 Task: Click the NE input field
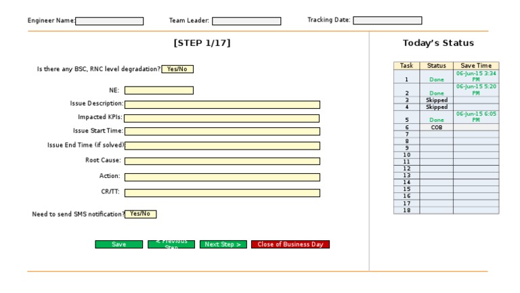(159, 90)
